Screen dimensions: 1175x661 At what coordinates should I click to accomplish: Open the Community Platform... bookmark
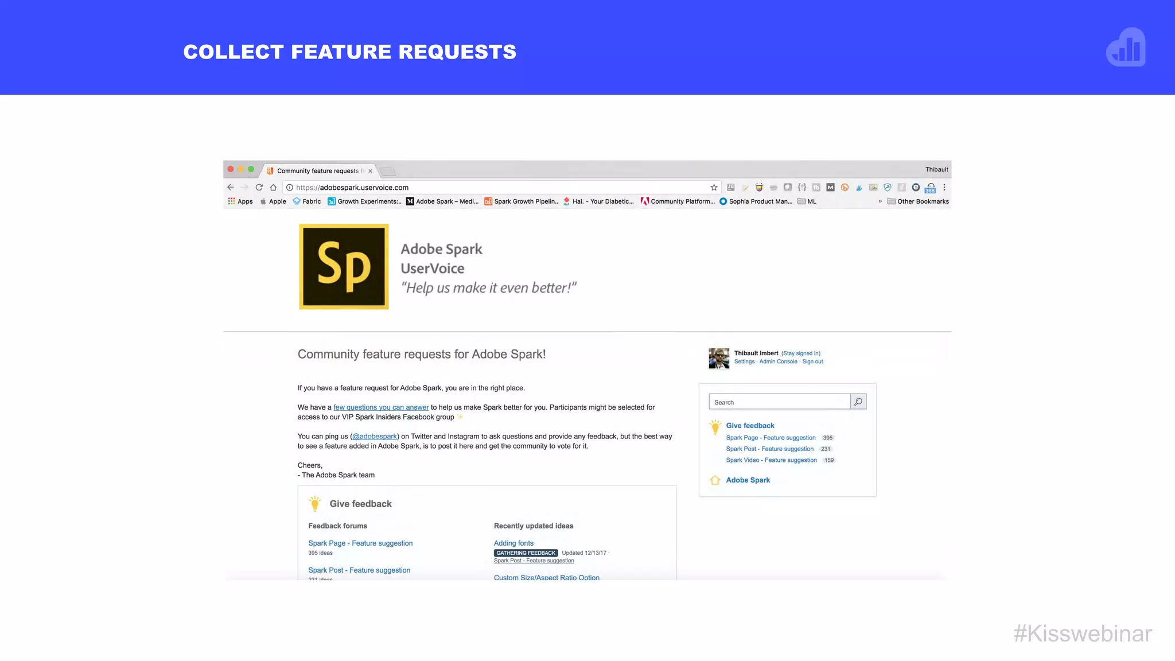(678, 201)
